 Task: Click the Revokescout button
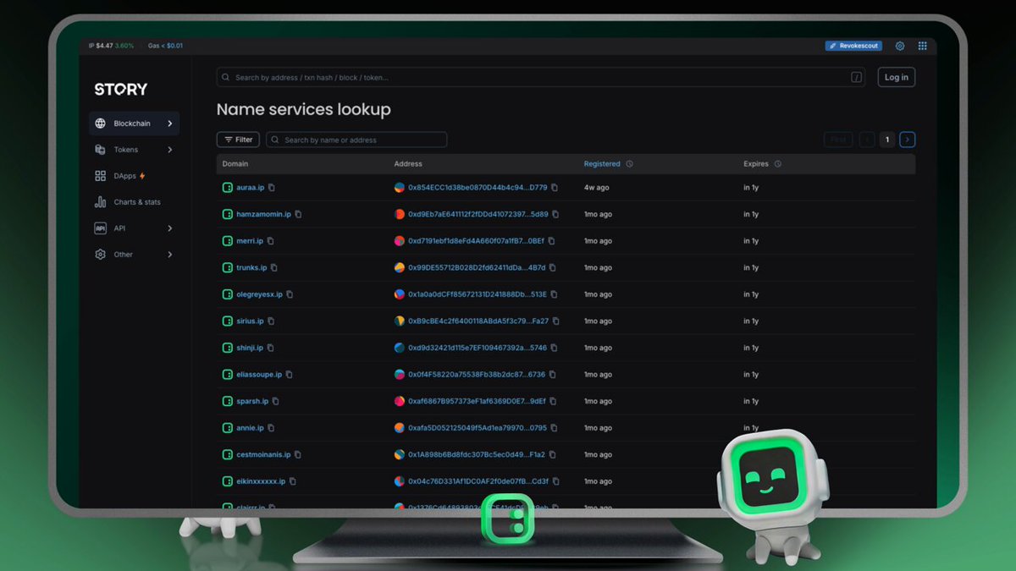(854, 46)
